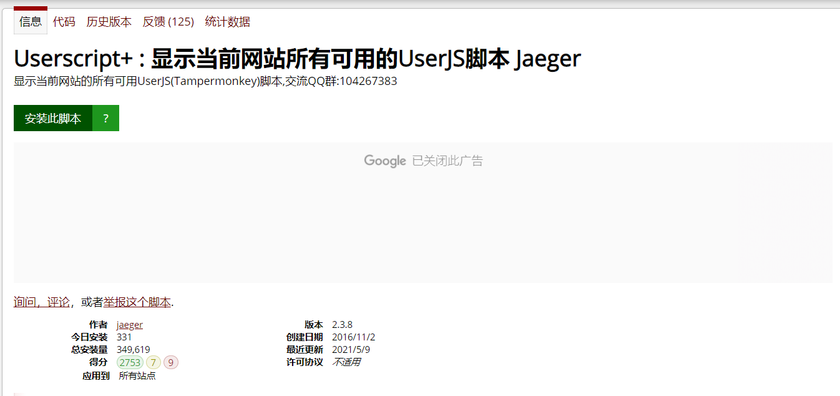Click the 应用到 label

coord(95,376)
